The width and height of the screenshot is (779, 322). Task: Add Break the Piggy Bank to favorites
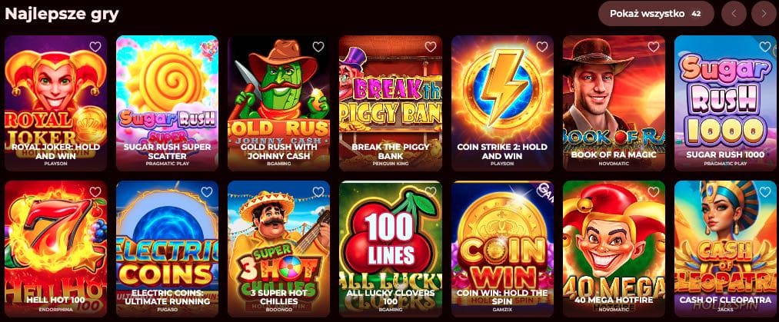click(430, 47)
